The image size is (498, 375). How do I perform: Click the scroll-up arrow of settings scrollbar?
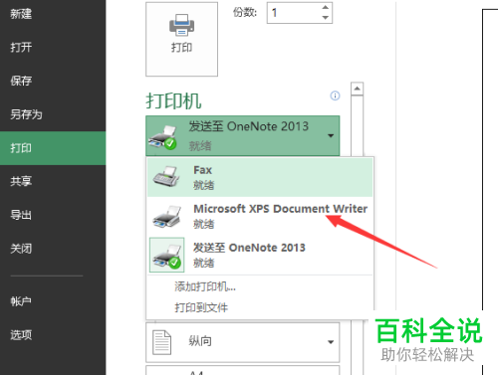[357, 89]
